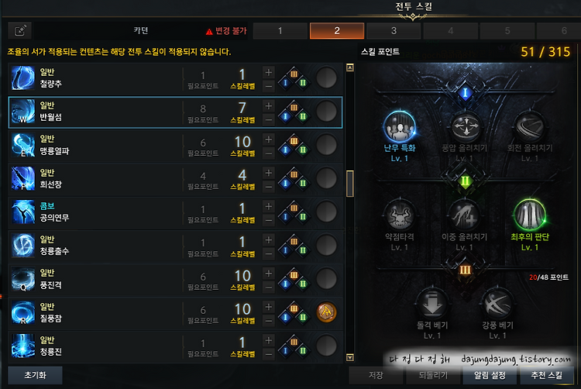Increase 회선창 skill level with plus
The width and height of the screenshot is (581, 389).
[269, 173]
